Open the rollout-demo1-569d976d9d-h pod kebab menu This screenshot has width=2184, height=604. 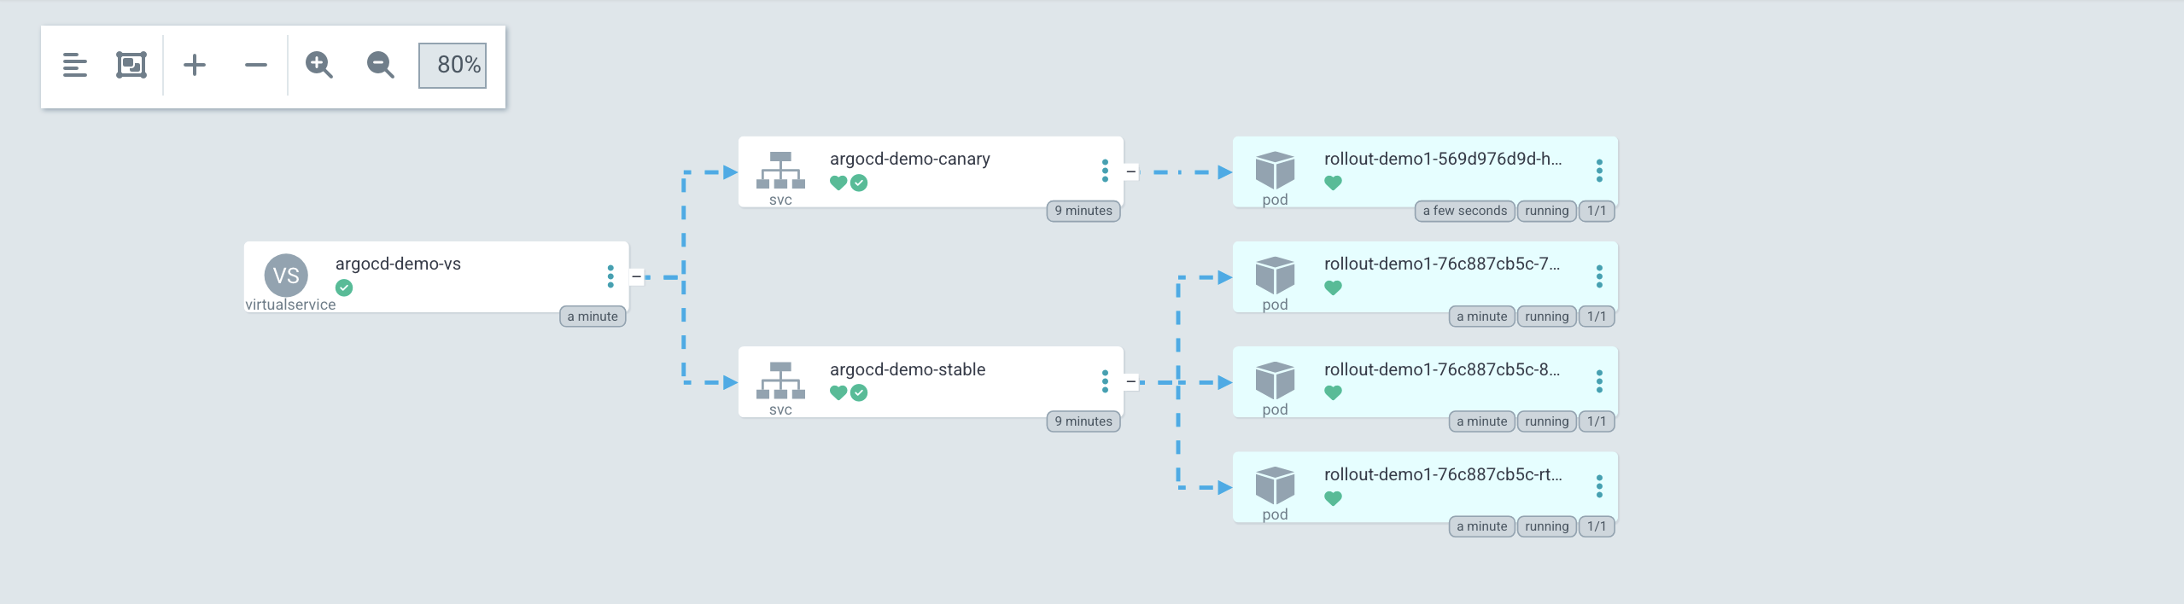point(1599,171)
